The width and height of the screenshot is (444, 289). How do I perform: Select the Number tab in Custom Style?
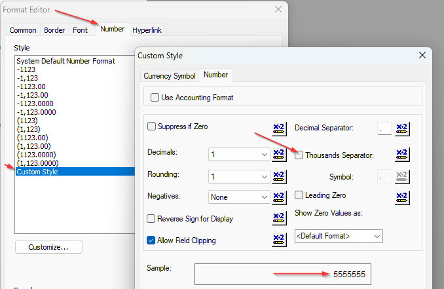(x=215, y=75)
